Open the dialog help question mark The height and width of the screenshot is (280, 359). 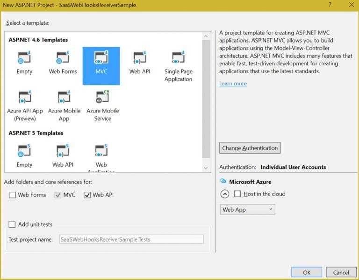tap(330, 5)
